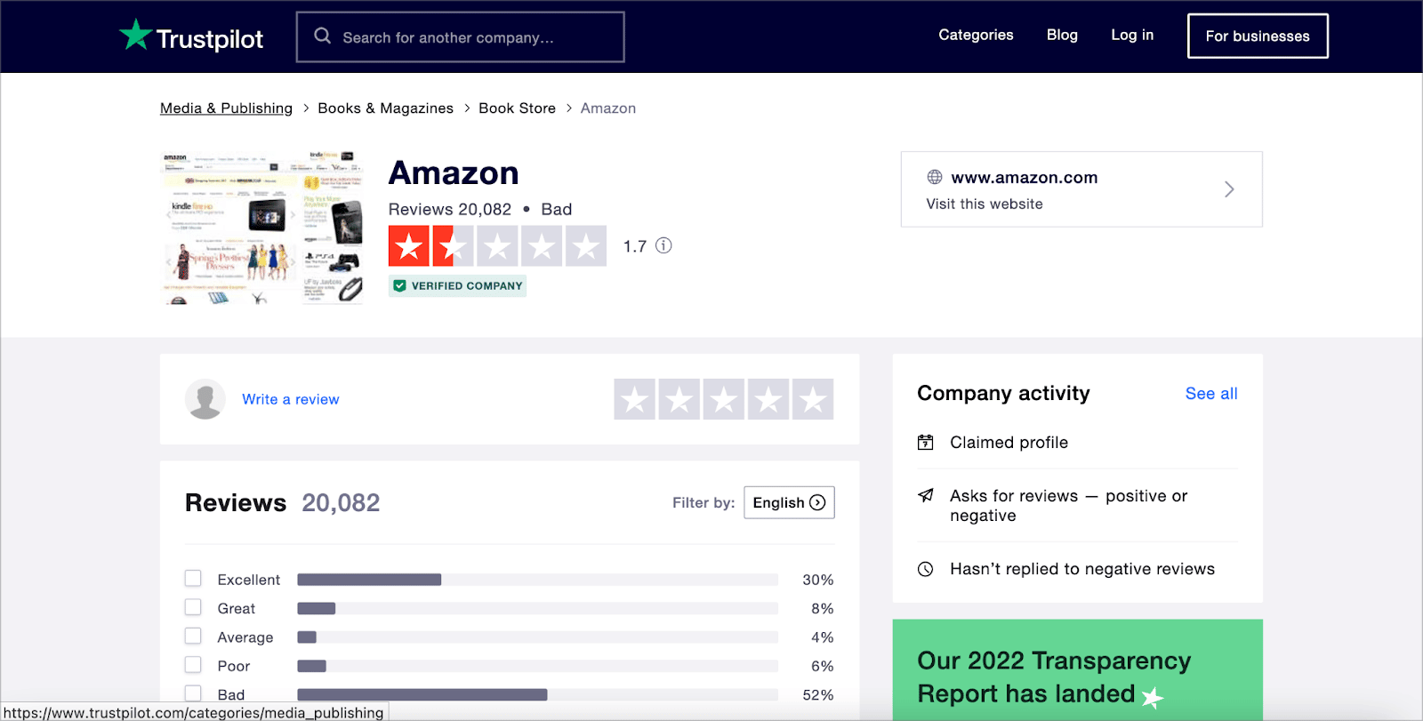The height and width of the screenshot is (721, 1423).
Task: Open the English language filter dropdown
Action: (x=789, y=502)
